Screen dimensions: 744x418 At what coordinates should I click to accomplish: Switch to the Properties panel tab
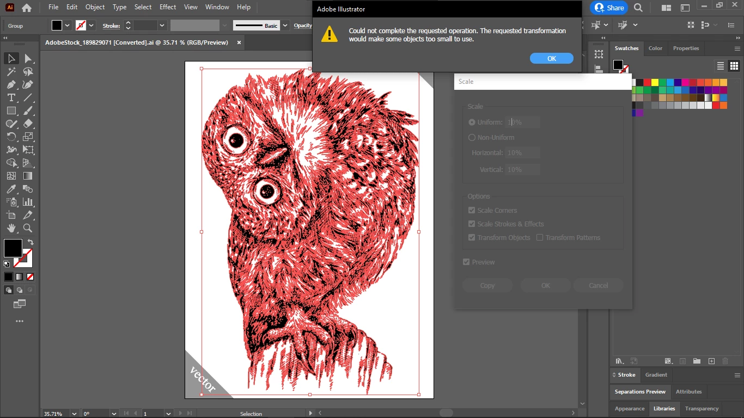686,48
